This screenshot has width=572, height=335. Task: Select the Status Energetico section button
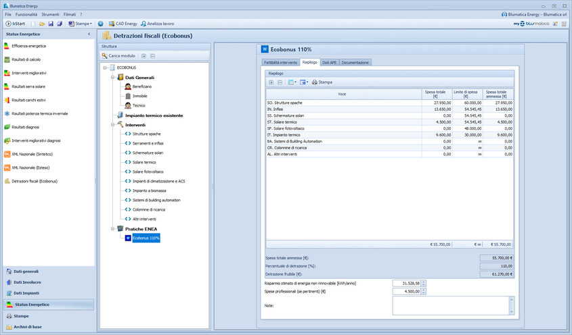point(48,305)
